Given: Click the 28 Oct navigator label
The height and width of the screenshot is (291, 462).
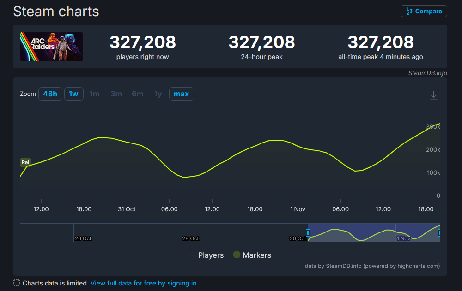Looking at the screenshot, I should click(190, 238).
